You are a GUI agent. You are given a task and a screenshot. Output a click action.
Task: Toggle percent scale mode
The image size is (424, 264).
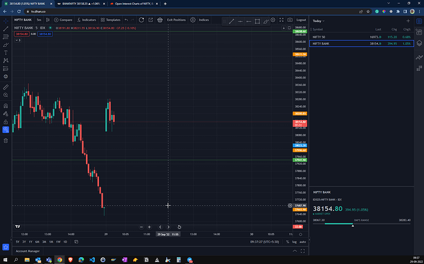pos(288,242)
